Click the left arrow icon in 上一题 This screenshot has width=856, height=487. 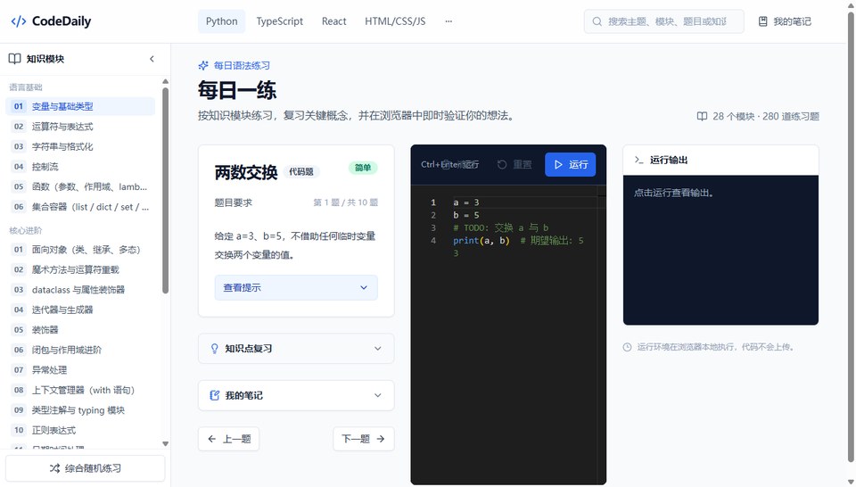(x=212, y=439)
